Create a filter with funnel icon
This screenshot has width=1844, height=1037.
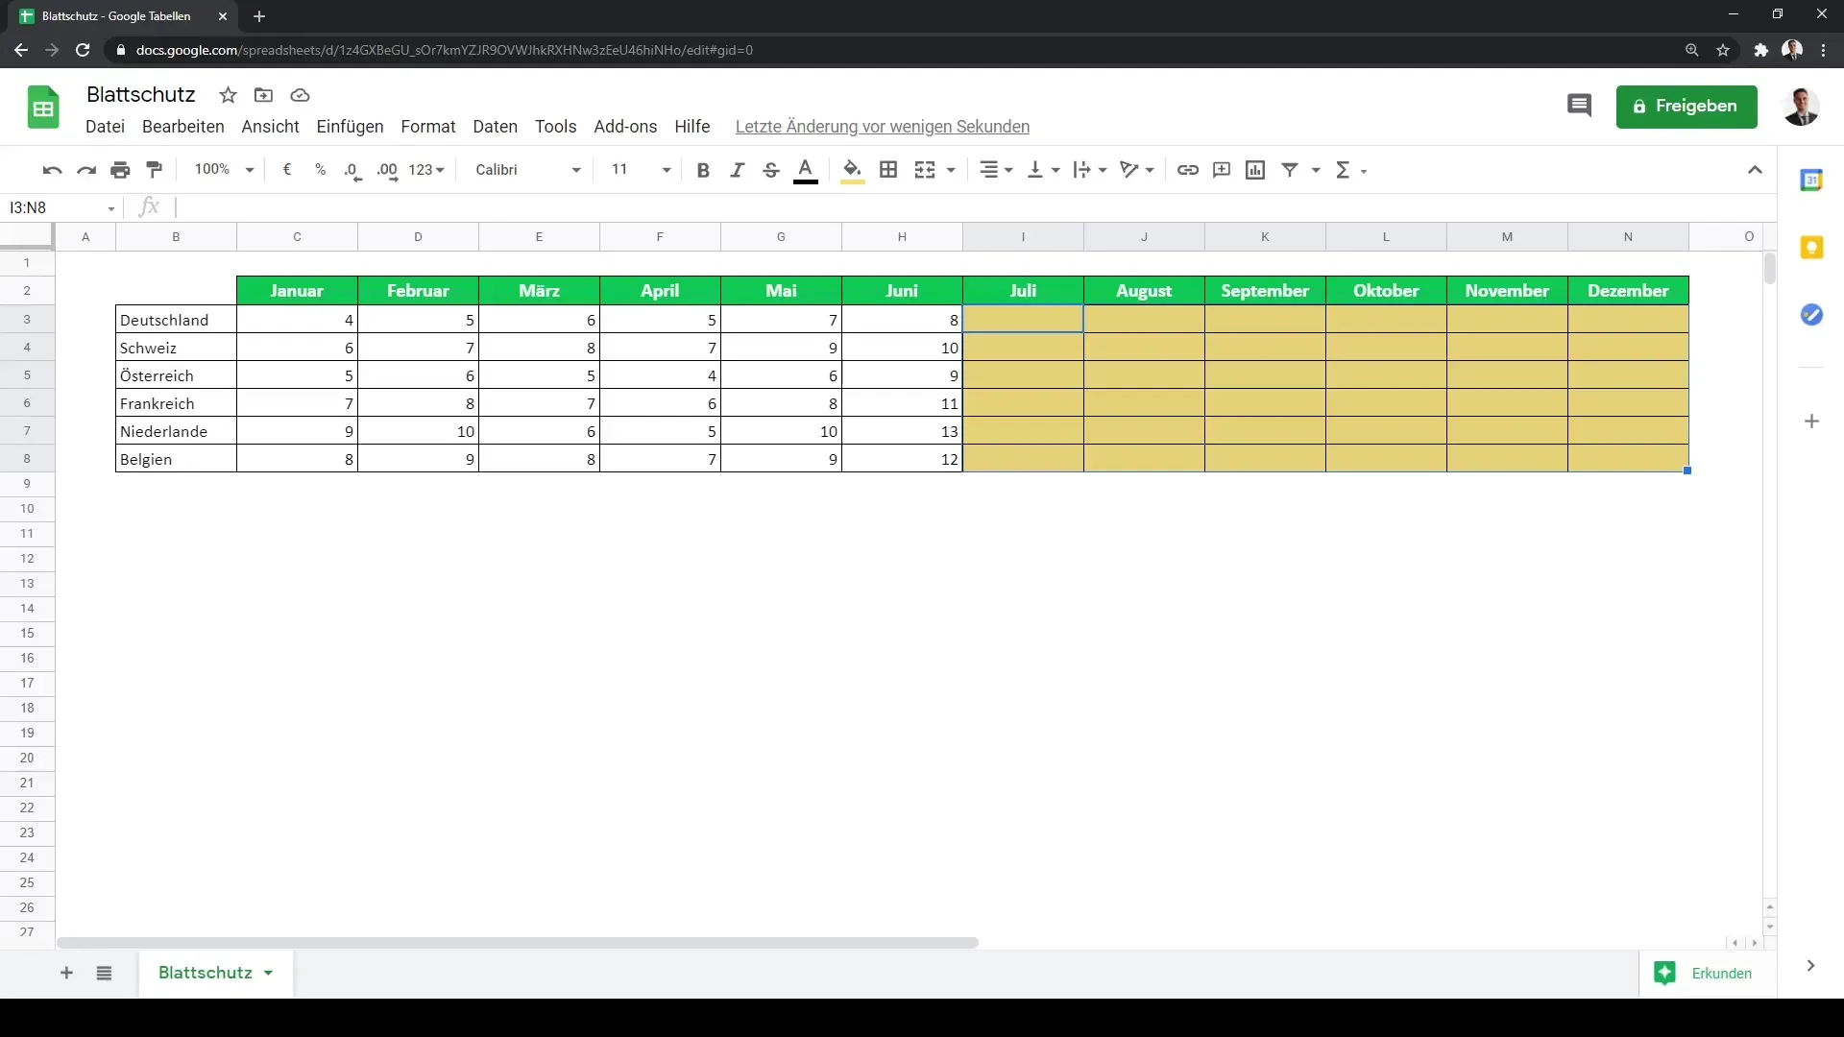(x=1290, y=170)
